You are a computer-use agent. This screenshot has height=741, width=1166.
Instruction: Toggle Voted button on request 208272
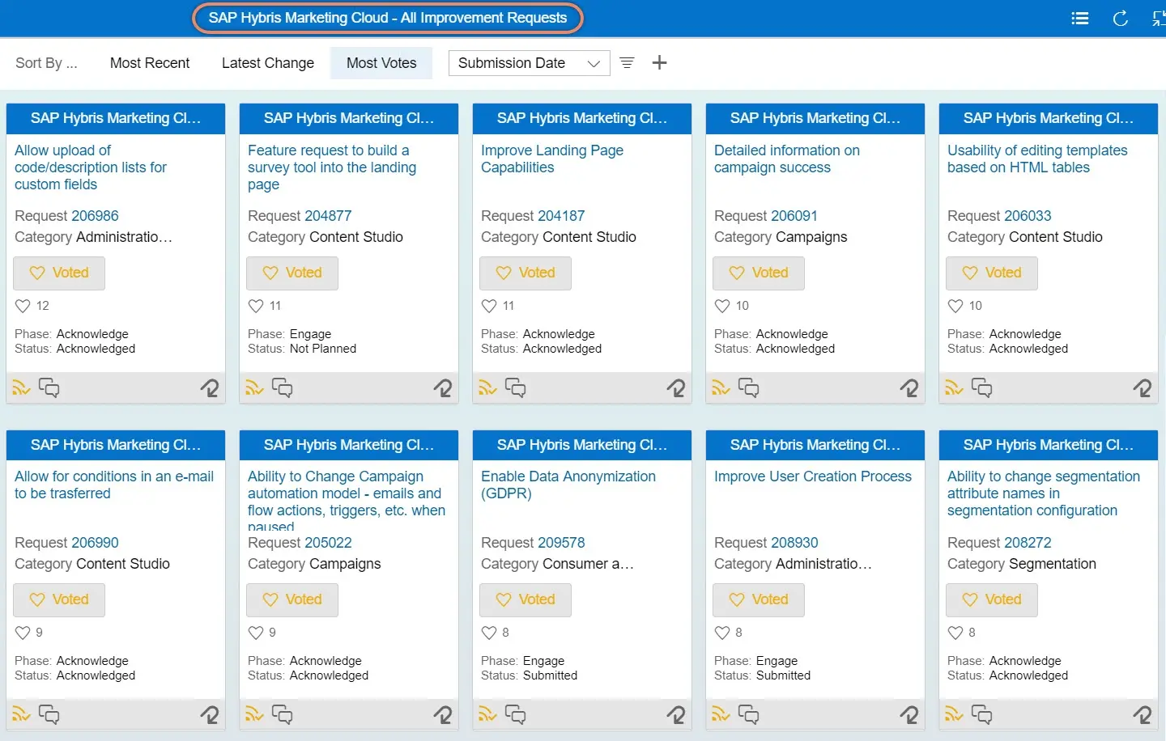(992, 600)
